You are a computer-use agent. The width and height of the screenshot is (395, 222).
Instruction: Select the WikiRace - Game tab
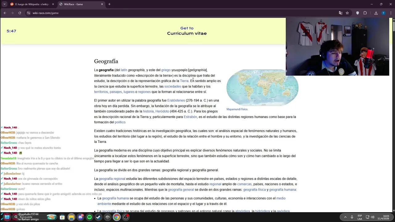click(x=81, y=4)
